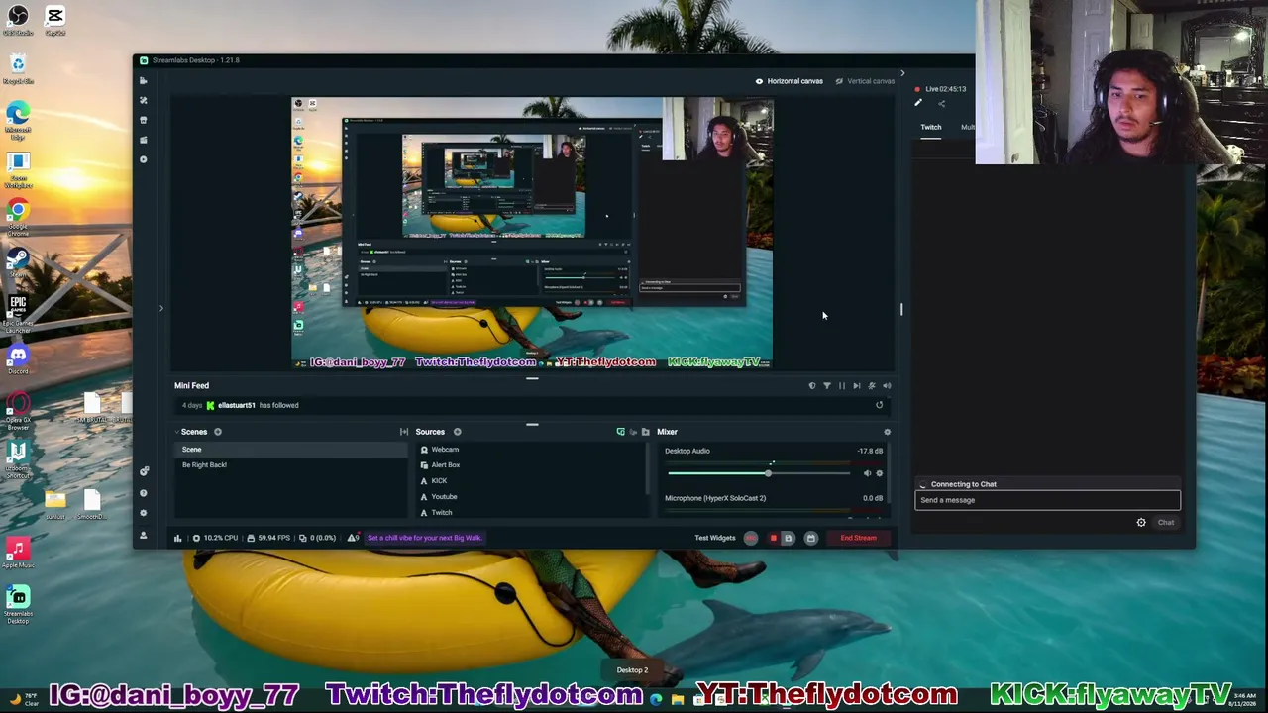Image resolution: width=1268 pixels, height=713 pixels.
Task: Open chat settings gear icon
Action: pos(1141,523)
